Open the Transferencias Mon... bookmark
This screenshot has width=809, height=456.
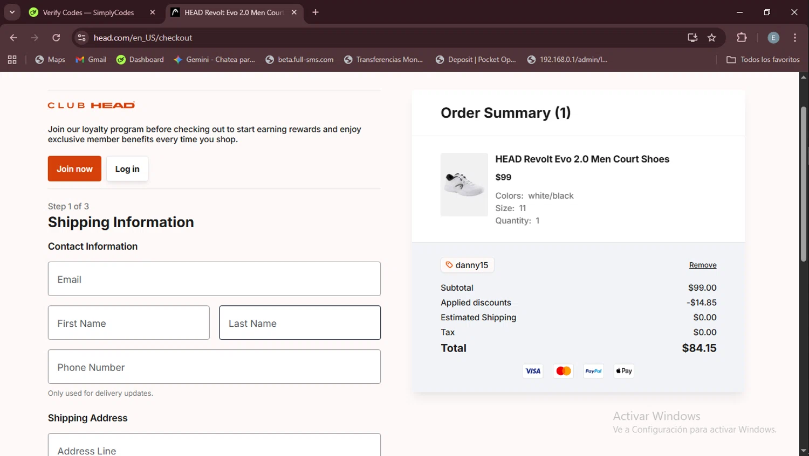[x=383, y=60]
